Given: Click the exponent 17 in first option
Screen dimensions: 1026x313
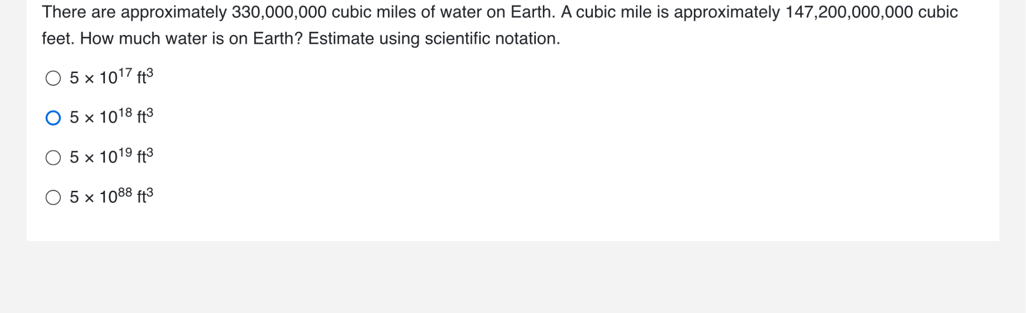Looking at the screenshot, I should pos(125,73).
